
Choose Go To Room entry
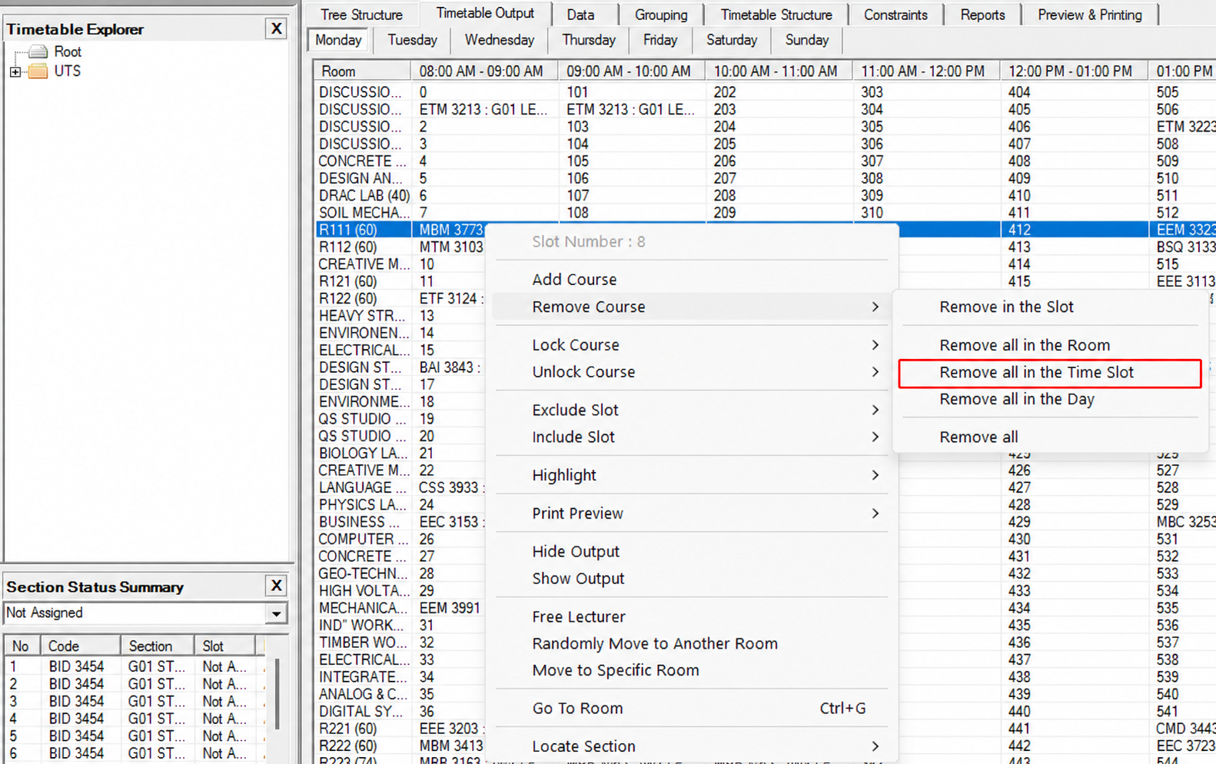692,709
